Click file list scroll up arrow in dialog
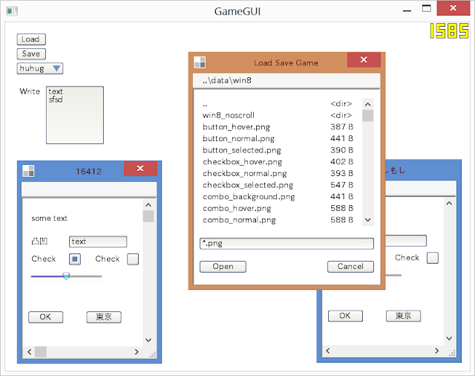 pos(368,104)
